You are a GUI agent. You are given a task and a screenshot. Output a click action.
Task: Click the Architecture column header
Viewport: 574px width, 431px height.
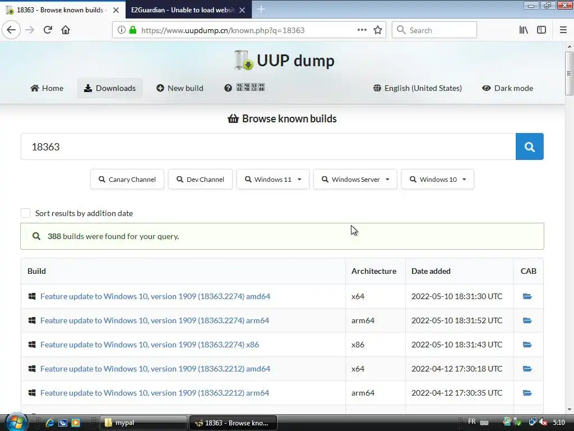374,271
